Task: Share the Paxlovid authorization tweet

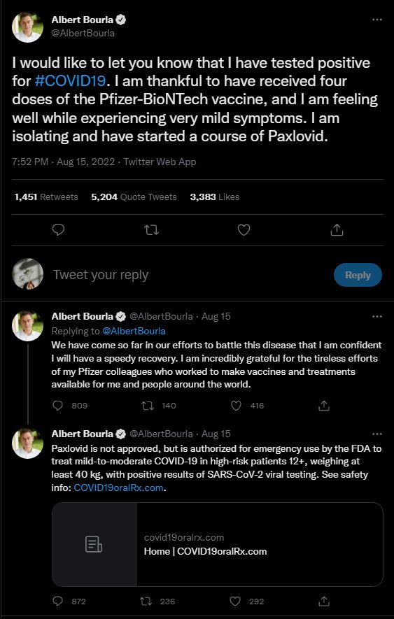Action: tap(324, 602)
